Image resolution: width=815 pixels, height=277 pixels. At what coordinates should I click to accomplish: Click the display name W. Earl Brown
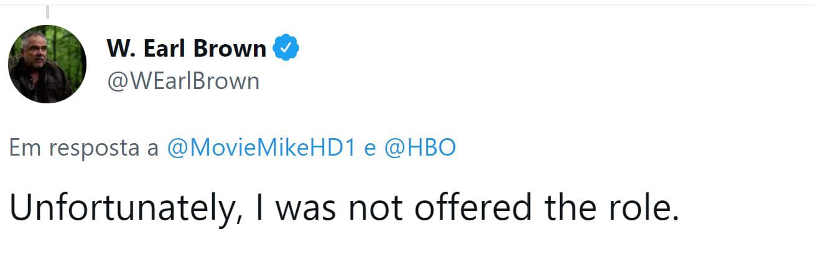pos(187,49)
